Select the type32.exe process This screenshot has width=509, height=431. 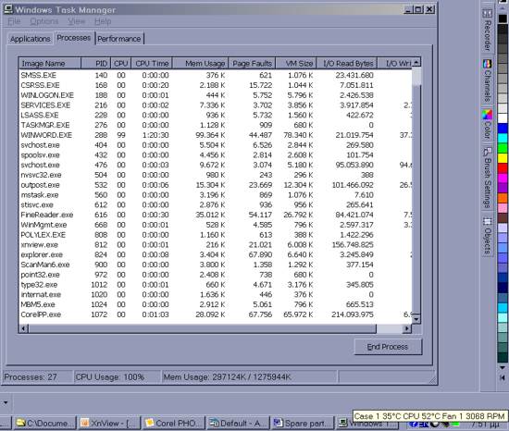[216, 285]
